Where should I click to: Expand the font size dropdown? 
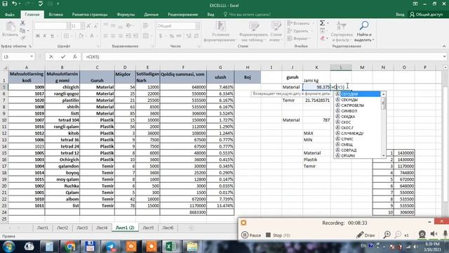coord(83,26)
